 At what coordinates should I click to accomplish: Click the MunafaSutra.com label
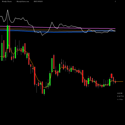coord(23,1)
